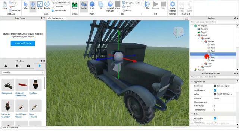Click Save to Roblox button
Image resolution: width=239 pixels, height=134 pixels.
23,43
